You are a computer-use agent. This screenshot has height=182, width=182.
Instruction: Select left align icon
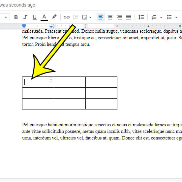(101, 17)
